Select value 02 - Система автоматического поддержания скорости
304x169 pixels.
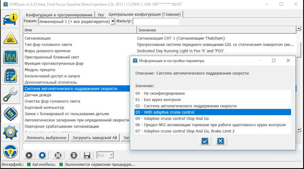click(x=213, y=106)
